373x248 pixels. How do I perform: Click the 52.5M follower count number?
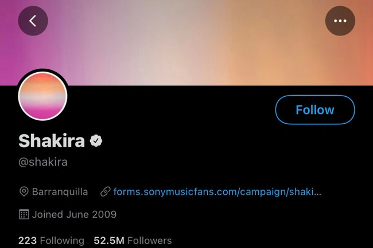[109, 241]
